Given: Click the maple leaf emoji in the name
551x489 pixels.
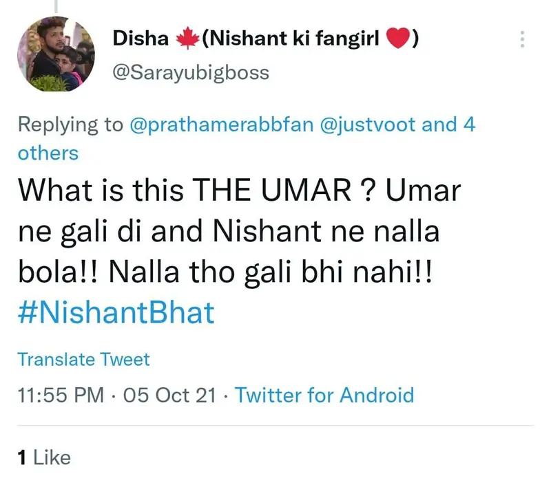Looking at the screenshot, I should pos(186,40).
